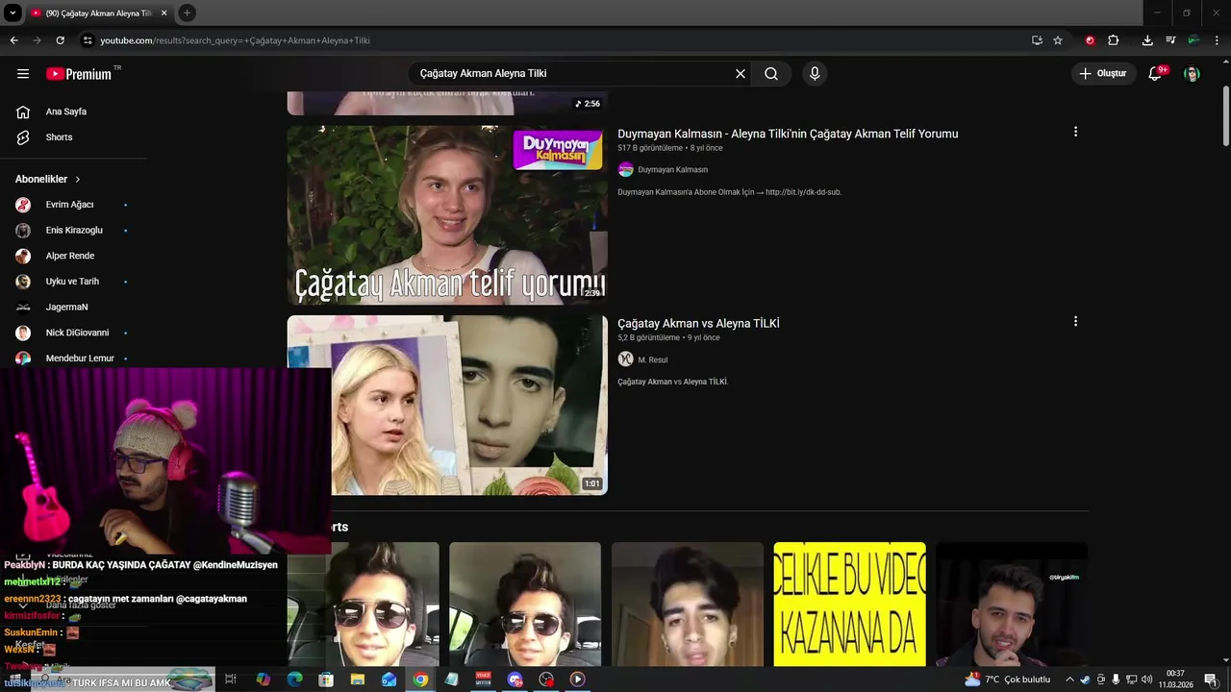1231x692 pixels.
Task: Open more options for Çağatay Akman vs Aleyna video
Action: point(1075,322)
